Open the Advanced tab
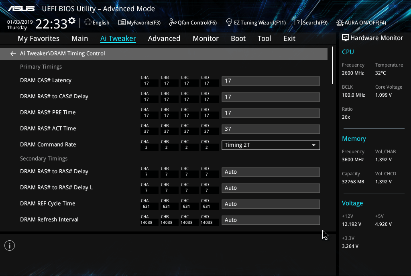 (x=164, y=39)
